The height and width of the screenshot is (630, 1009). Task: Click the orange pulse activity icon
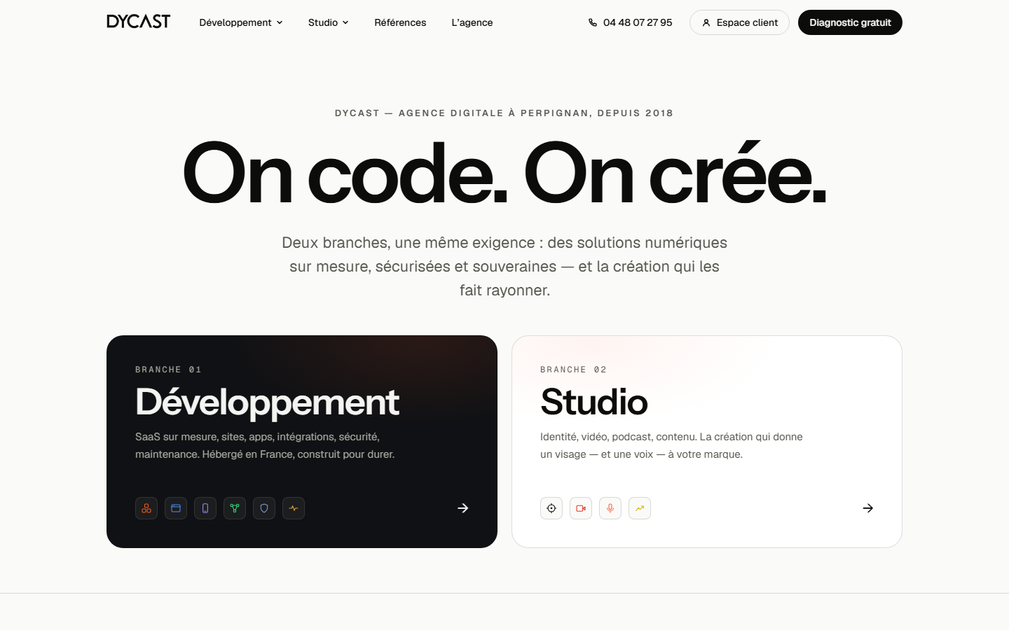pos(294,508)
